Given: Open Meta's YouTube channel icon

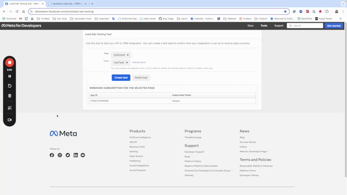Looking at the screenshot, I should [x=83, y=155].
